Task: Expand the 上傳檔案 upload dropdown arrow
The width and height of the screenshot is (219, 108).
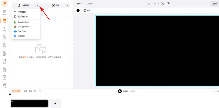Action: (x=38, y=6)
